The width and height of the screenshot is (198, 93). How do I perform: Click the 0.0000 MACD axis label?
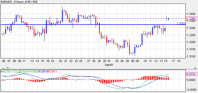point(191,80)
